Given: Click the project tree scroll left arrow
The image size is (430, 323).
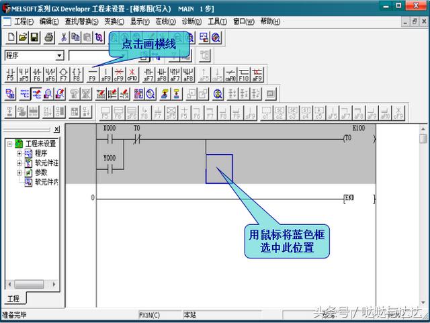Looking at the screenshot, I should tap(9, 284).
